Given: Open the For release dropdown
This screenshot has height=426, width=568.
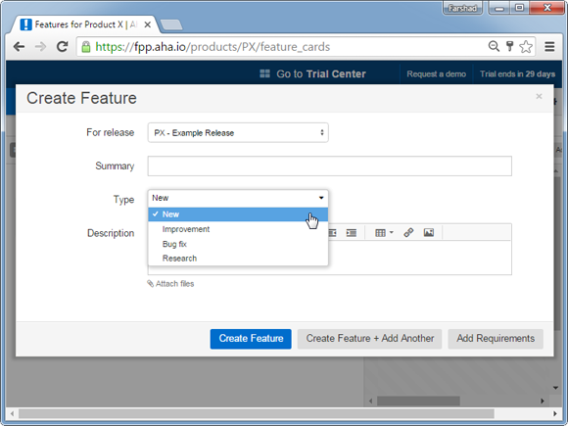Looking at the screenshot, I should 238,132.
